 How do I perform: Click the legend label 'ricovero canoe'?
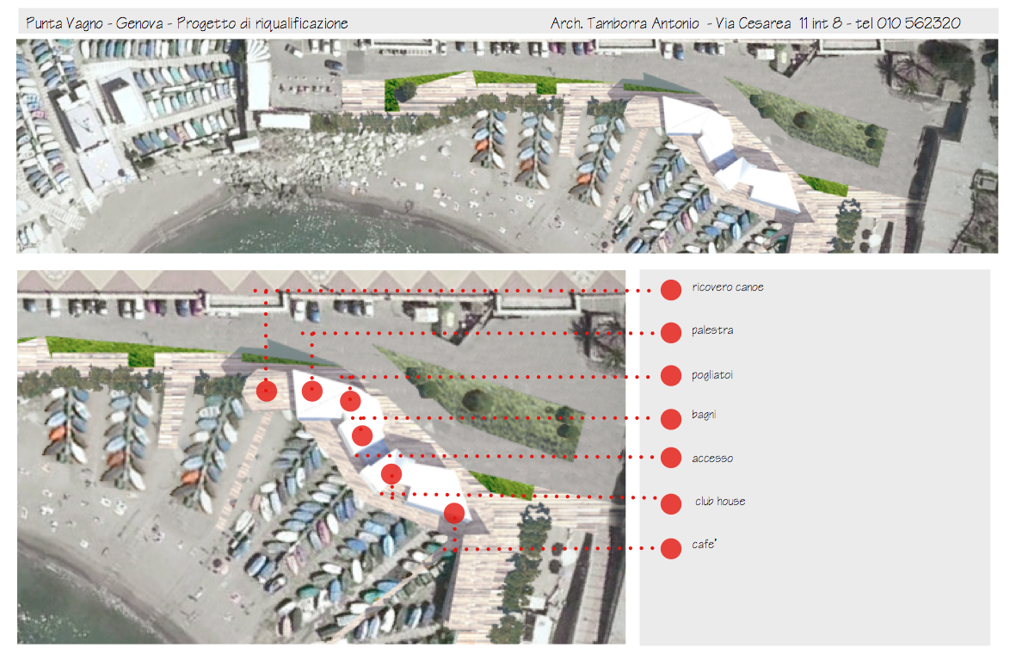(728, 287)
